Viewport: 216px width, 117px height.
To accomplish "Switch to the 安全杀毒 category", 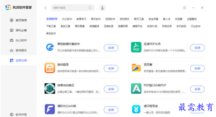I will [x=153, y=19].
